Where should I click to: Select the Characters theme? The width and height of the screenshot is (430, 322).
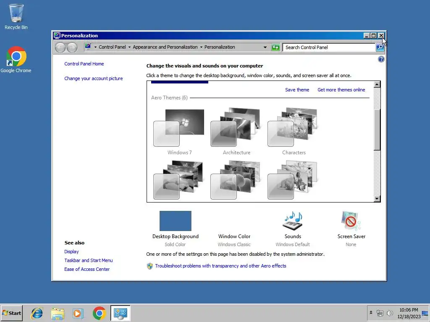pos(293,131)
